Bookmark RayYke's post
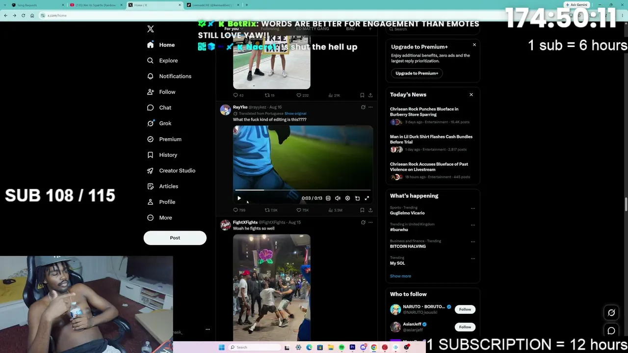628x353 pixels. (362, 210)
